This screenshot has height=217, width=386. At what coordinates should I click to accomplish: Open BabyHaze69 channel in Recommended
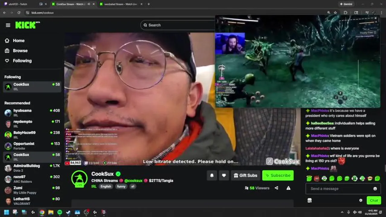pyautogui.click(x=32, y=135)
